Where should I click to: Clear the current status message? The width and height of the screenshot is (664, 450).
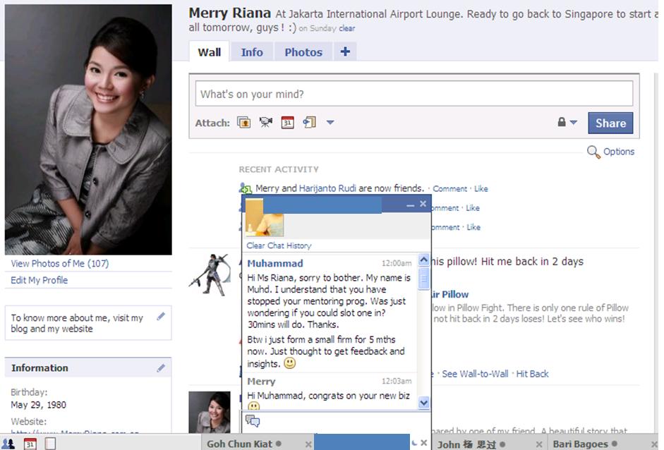pyautogui.click(x=347, y=28)
